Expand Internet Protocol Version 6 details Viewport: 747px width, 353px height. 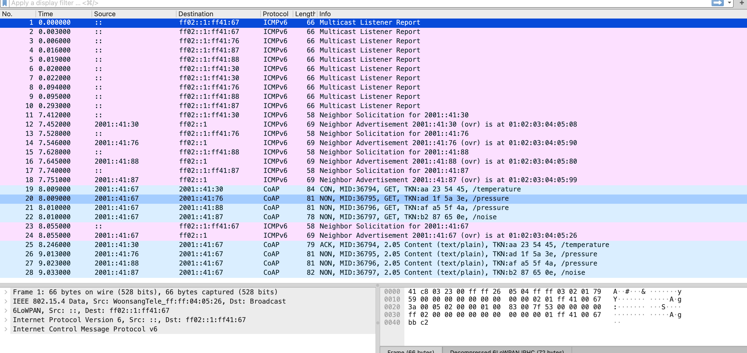coord(6,320)
